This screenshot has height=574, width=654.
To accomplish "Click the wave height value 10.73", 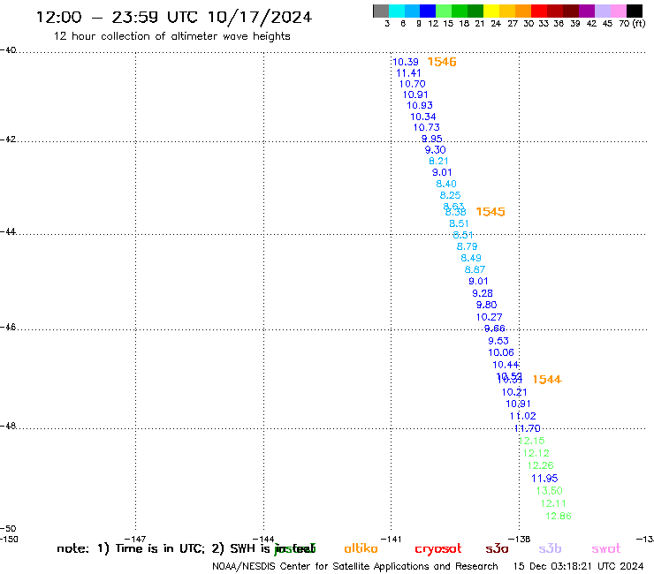I will [x=426, y=127].
